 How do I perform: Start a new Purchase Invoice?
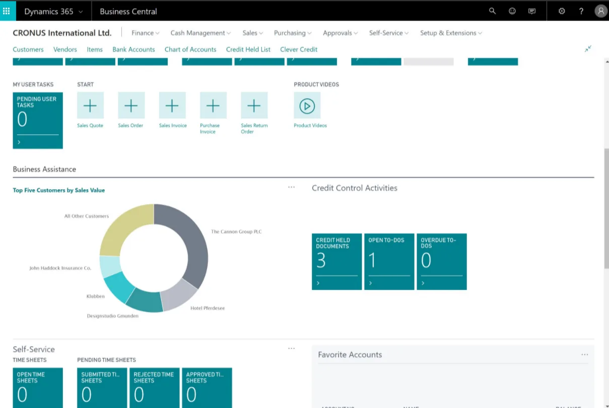(213, 106)
